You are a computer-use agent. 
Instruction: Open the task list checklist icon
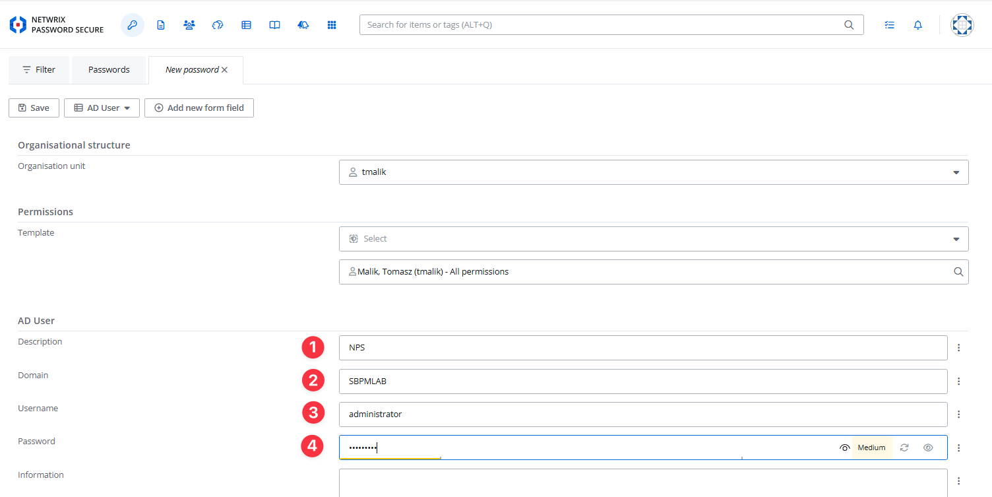pyautogui.click(x=889, y=25)
